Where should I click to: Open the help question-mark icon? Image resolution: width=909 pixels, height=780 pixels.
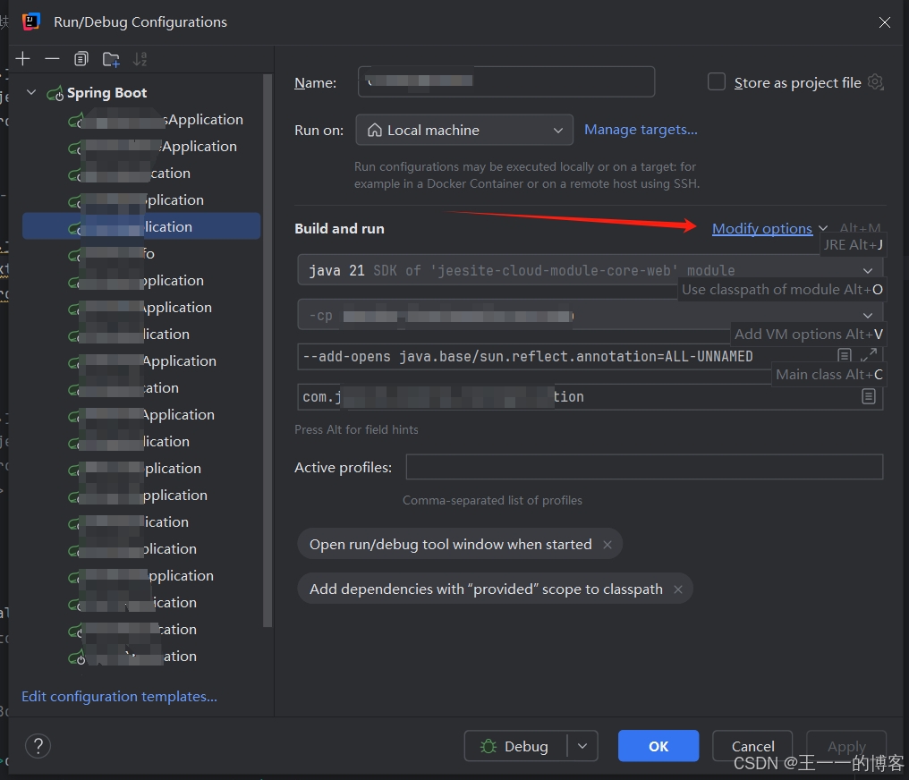click(38, 746)
